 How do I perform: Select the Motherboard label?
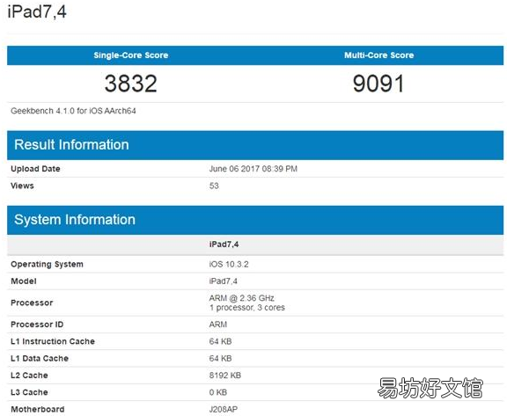coord(38,409)
